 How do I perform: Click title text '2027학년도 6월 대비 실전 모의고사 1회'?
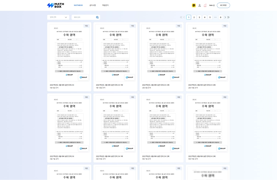[109, 156]
